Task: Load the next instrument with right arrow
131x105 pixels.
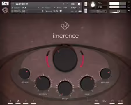Action: tap(67, 4)
